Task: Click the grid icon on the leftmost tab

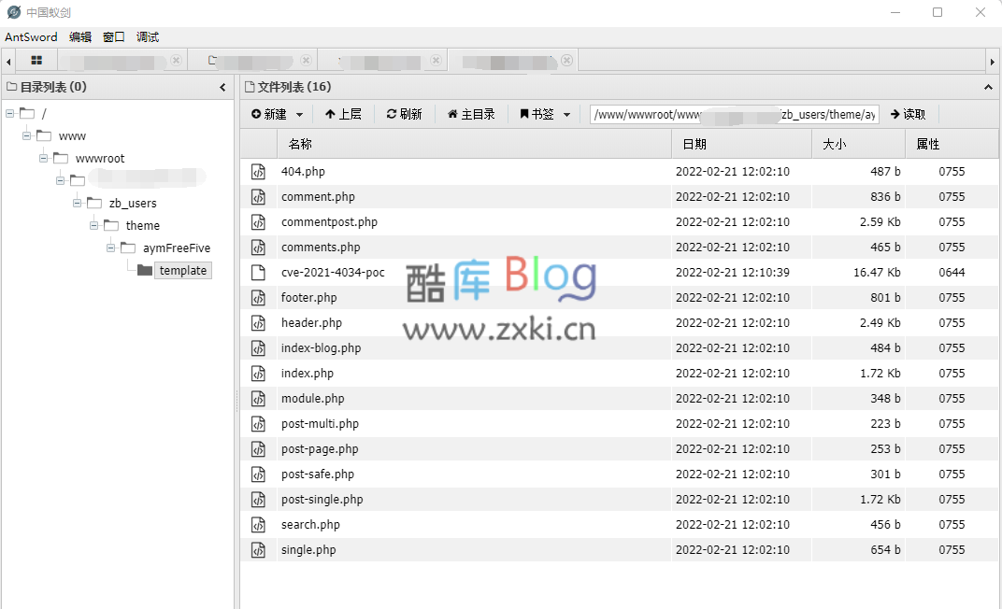Action: (36, 60)
